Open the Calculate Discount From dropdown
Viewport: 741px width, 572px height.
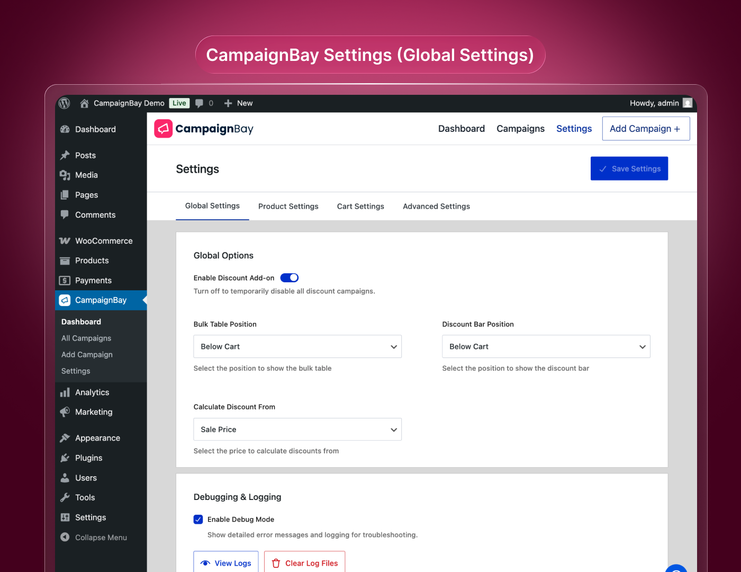point(297,430)
